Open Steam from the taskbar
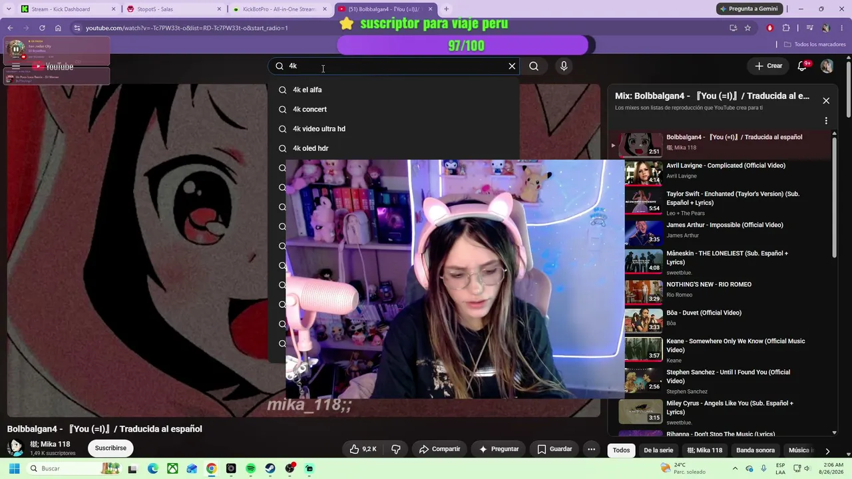Screen dimensions: 852x479 [270, 468]
